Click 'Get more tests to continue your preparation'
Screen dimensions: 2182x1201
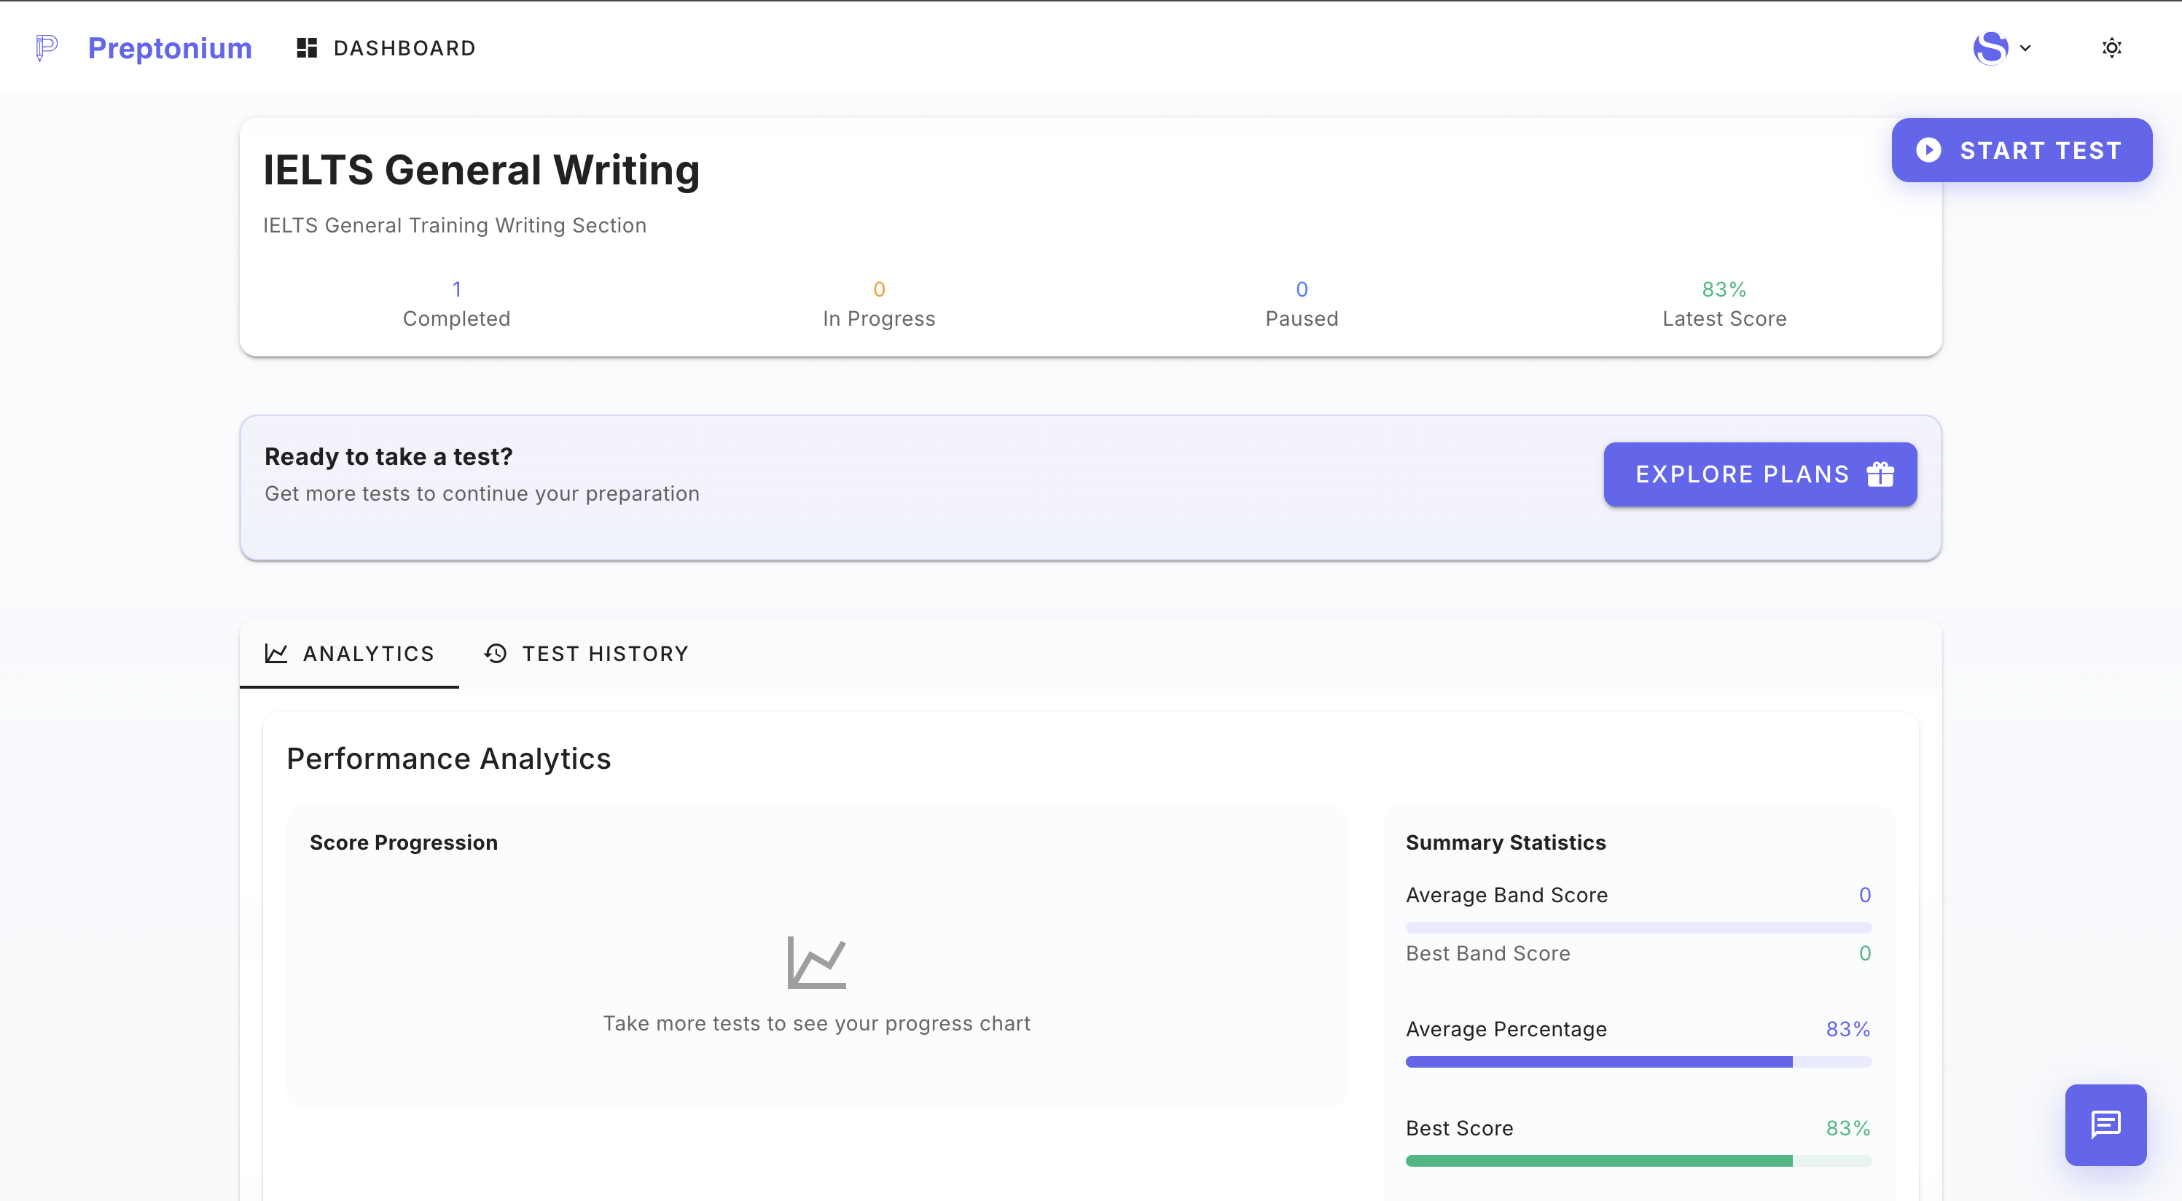(x=482, y=494)
